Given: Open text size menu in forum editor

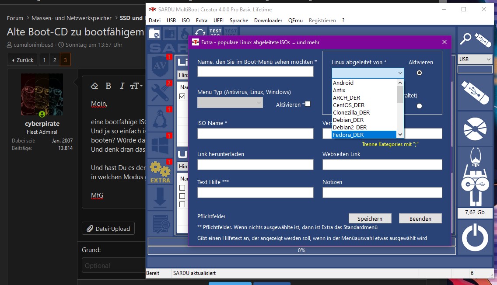Looking at the screenshot, I should point(136,86).
